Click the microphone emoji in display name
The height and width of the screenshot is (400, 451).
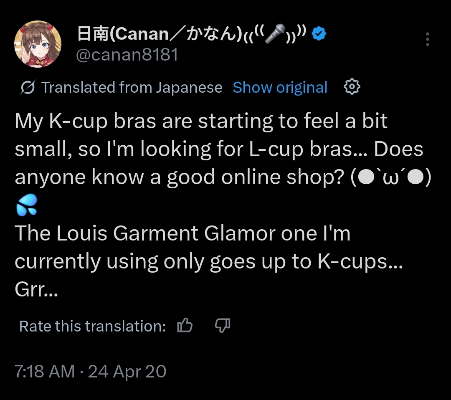pyautogui.click(x=275, y=33)
